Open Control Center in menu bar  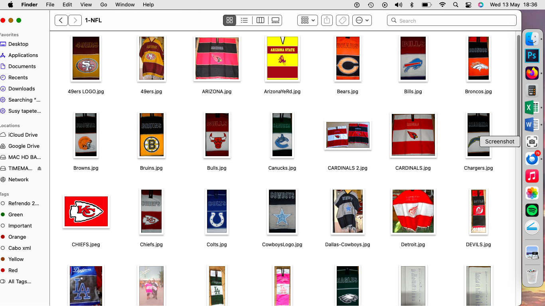(x=468, y=5)
